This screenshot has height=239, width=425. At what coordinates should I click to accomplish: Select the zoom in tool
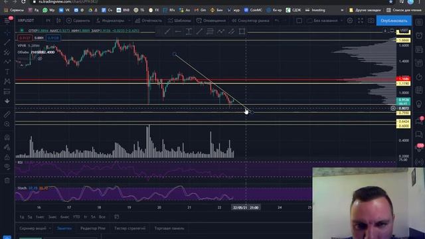[x=7, y=124]
